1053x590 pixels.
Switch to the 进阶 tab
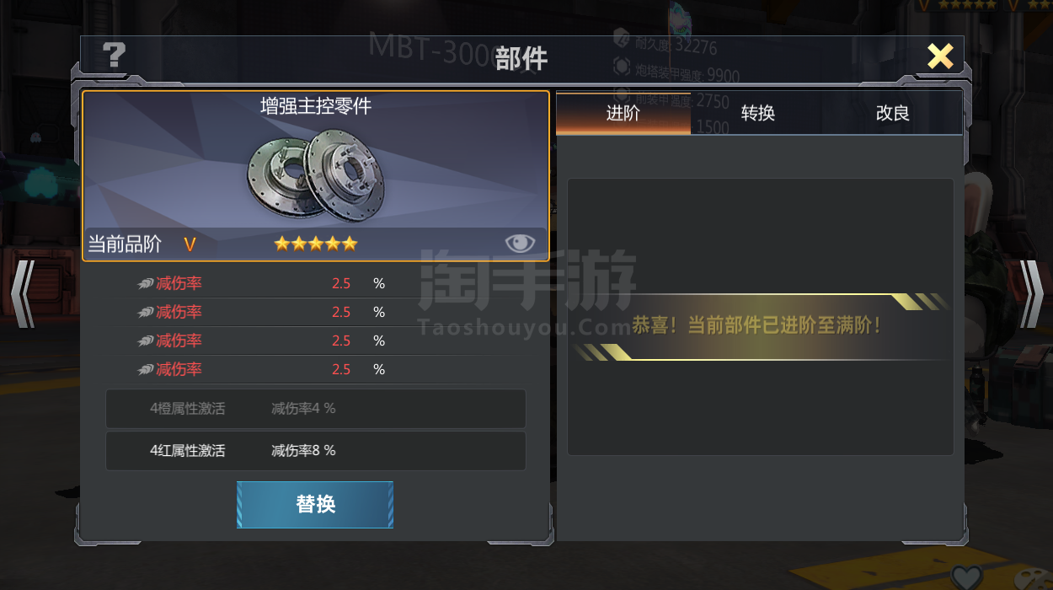pos(623,113)
